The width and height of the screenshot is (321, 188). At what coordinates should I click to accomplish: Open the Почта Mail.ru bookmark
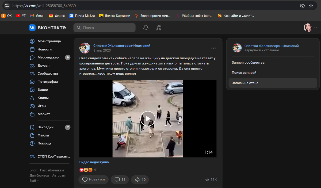coord(82,16)
